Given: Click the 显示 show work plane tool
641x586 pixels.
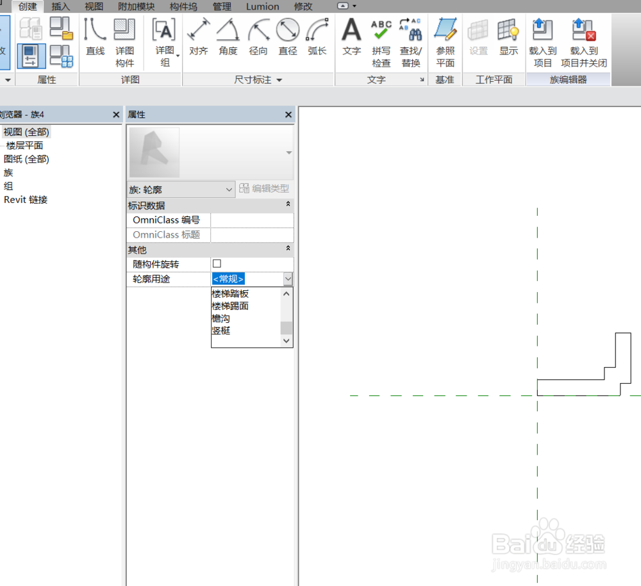Looking at the screenshot, I should [508, 37].
